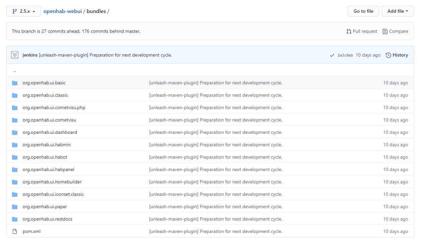The height and width of the screenshot is (245, 425).
Task: Click the compare diff icon
Action: coord(385,31)
